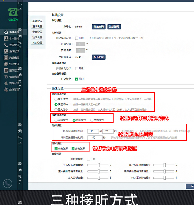Switch to 录音设置 settings tab
Image resolution: width=194 pixels, height=205 pixels.
point(37,32)
